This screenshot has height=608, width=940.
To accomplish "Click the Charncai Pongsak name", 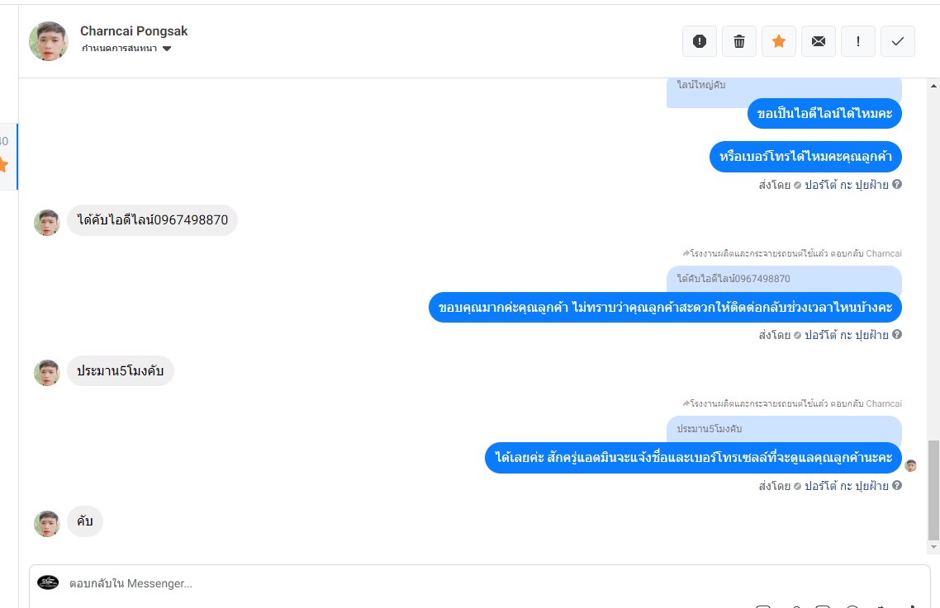I will pyautogui.click(x=134, y=31).
